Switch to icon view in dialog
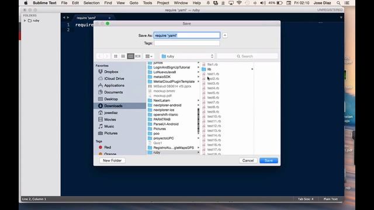This screenshot has height=210, width=374. click(x=116, y=56)
